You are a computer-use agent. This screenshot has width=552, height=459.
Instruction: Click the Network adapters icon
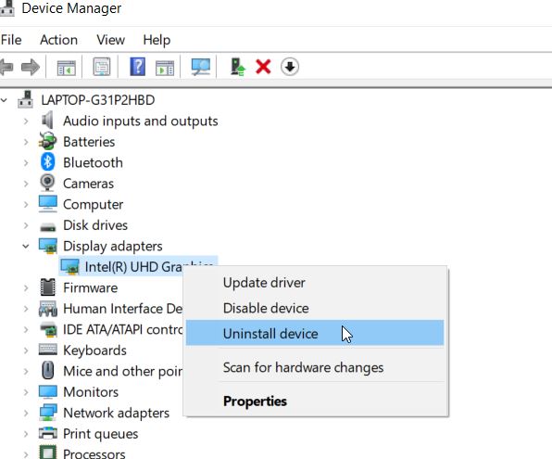click(x=48, y=412)
